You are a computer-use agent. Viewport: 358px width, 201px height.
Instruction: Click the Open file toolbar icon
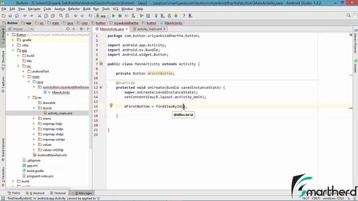coord(4,16)
